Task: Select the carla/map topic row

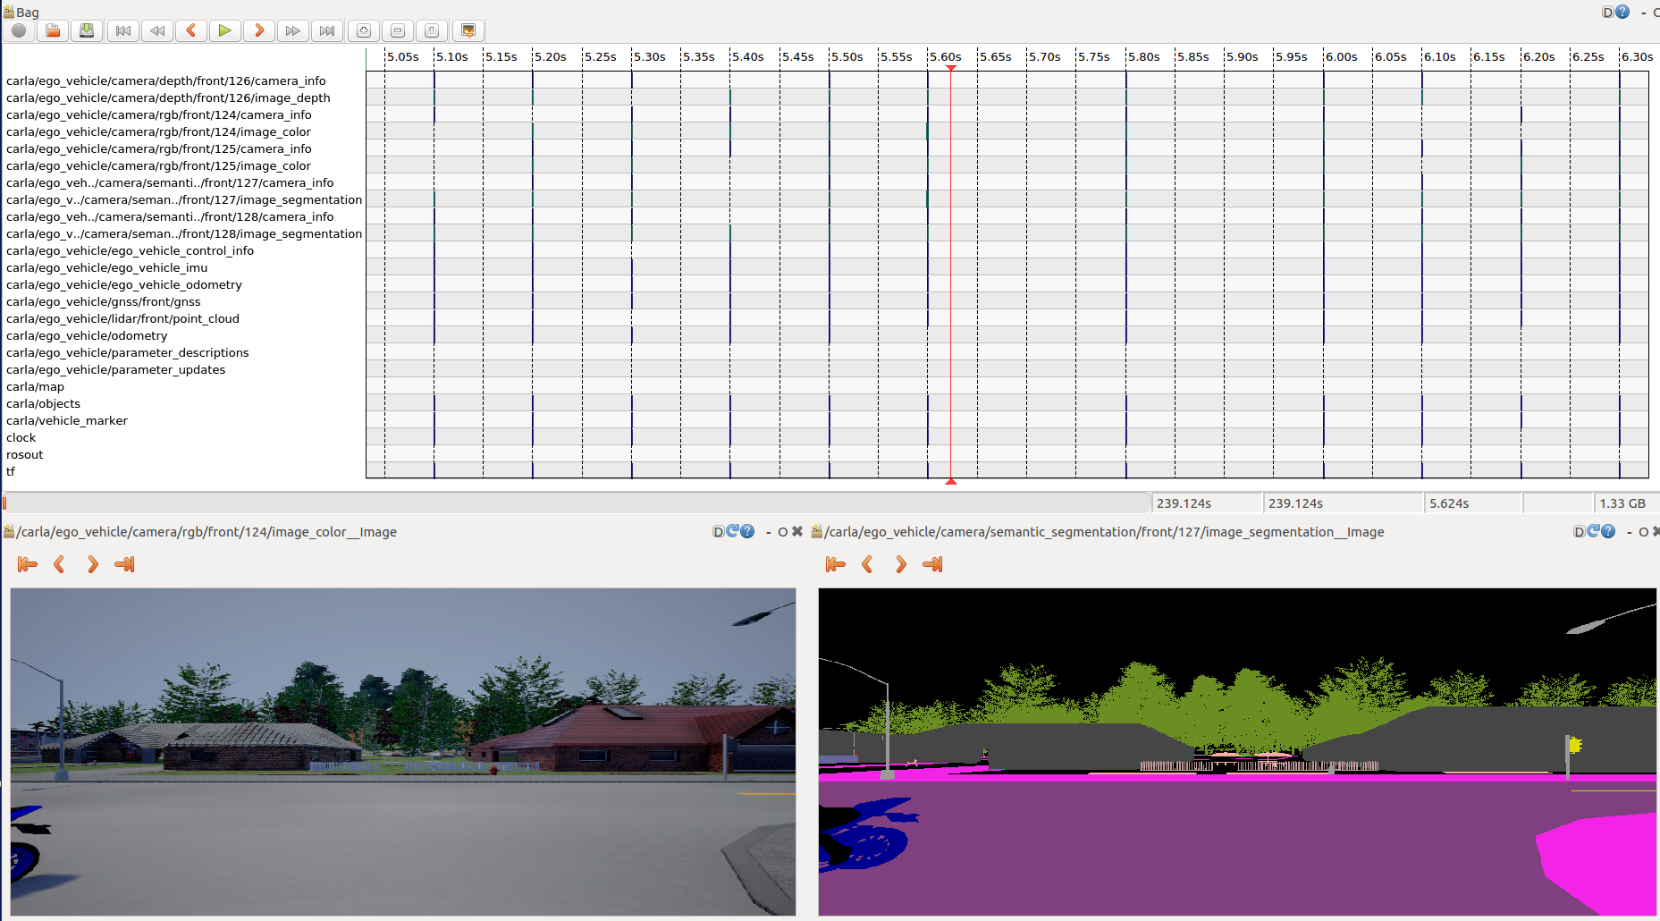Action: pos(35,386)
